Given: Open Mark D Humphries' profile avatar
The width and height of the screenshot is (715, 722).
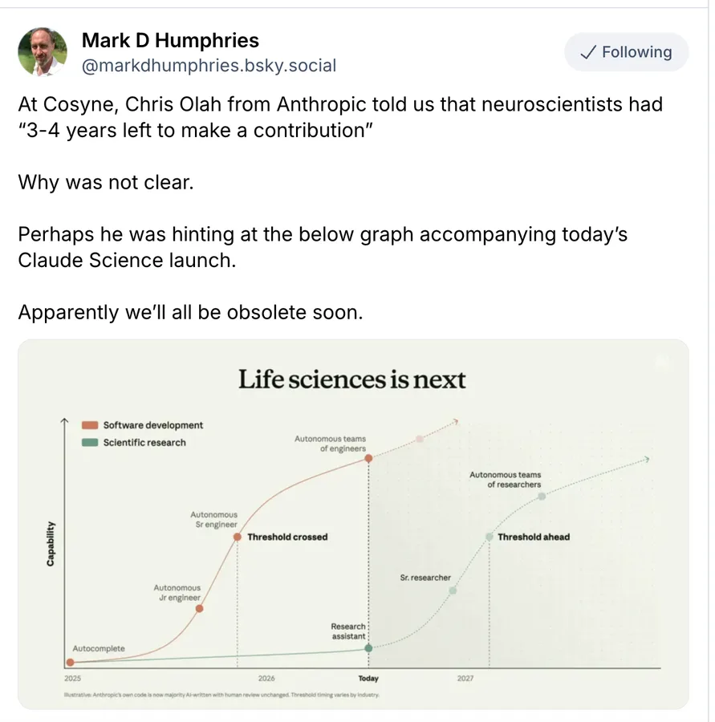Looking at the screenshot, I should tap(43, 51).
